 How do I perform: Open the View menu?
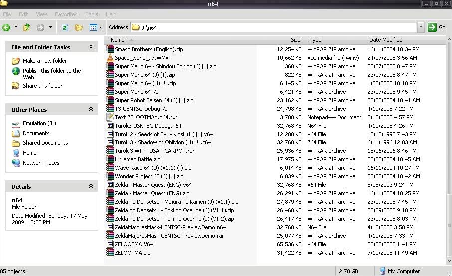click(x=41, y=14)
